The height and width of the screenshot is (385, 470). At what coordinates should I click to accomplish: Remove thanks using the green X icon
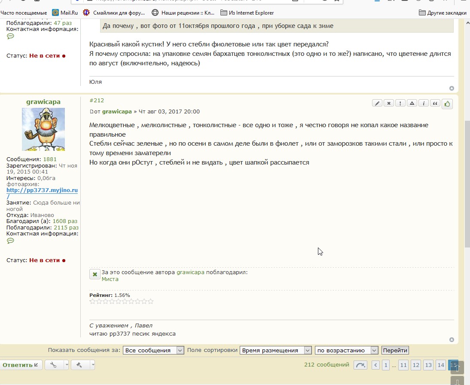(95, 274)
